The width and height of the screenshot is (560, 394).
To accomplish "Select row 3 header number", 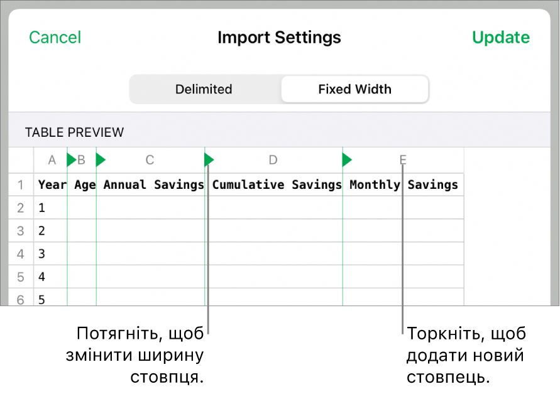I will tap(21, 231).
